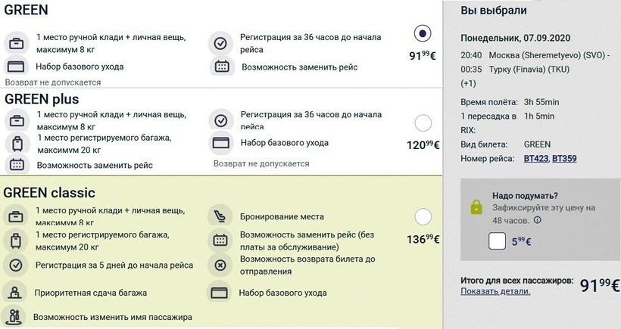Click the calendar flight change icon in GREEN fare
This screenshot has height=329, width=621.
[221, 67]
